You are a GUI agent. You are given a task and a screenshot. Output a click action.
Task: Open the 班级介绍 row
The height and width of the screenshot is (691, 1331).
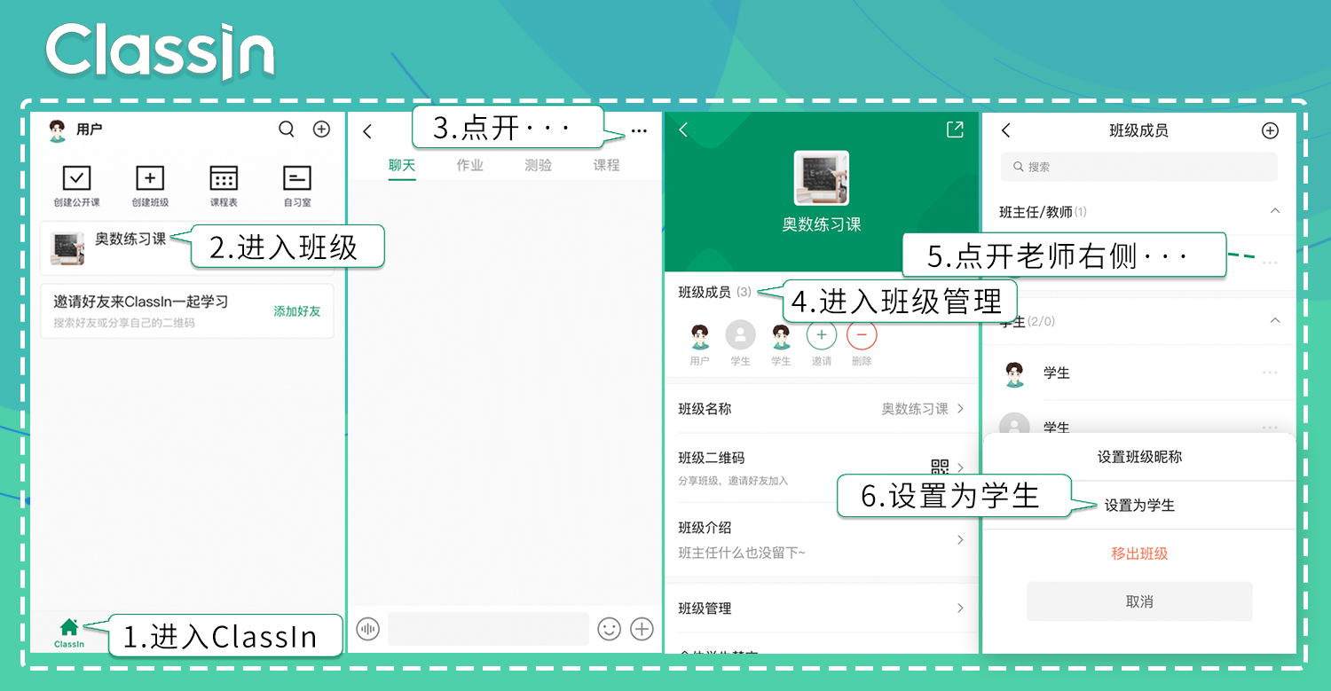click(x=822, y=540)
